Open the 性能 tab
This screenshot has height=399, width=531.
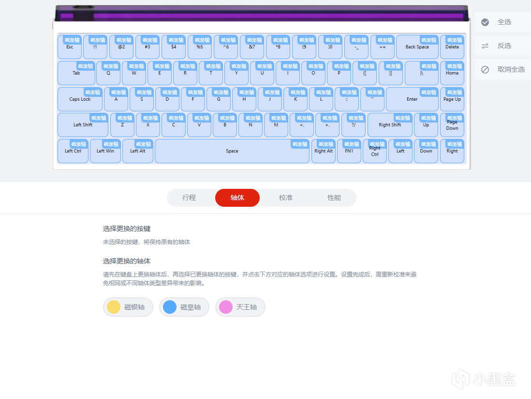point(334,198)
